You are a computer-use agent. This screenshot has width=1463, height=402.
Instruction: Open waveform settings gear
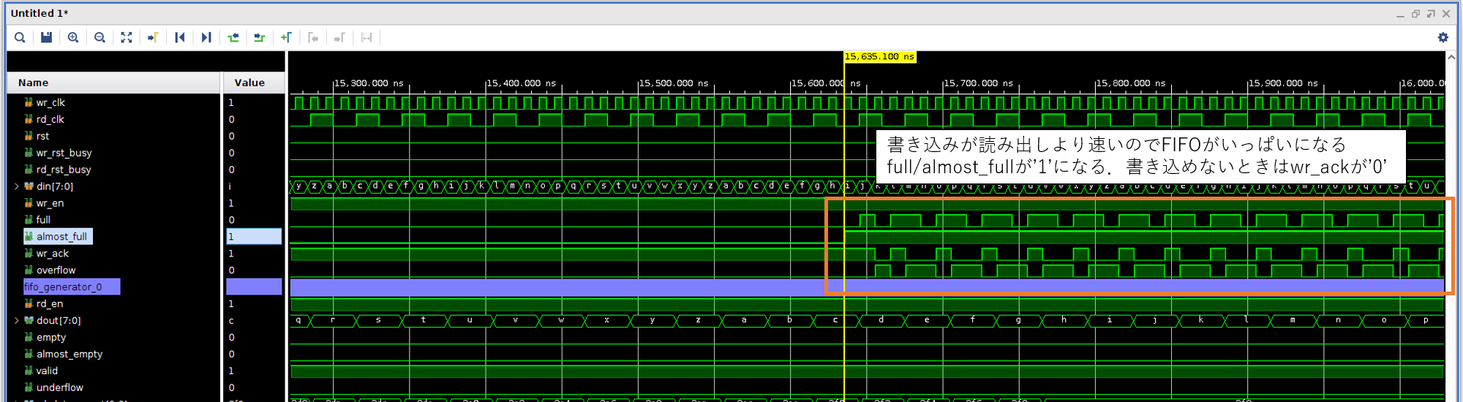1443,37
